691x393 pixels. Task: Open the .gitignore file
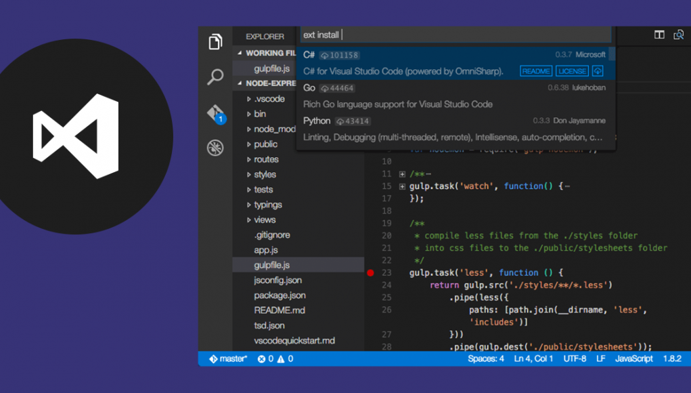(272, 235)
